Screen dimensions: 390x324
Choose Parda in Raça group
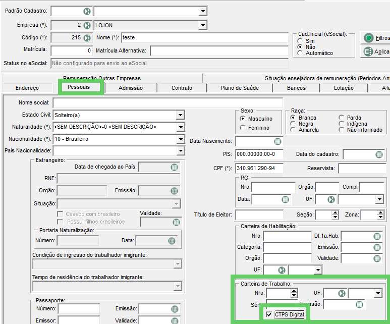(341, 118)
